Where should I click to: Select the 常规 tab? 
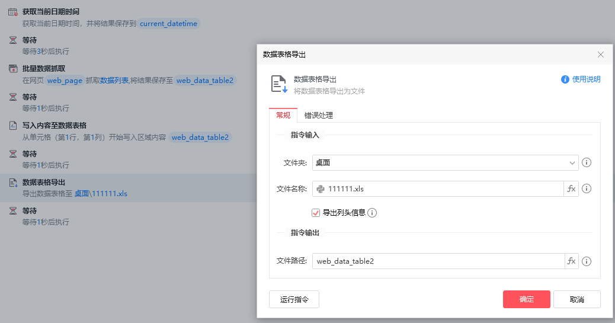click(x=283, y=116)
